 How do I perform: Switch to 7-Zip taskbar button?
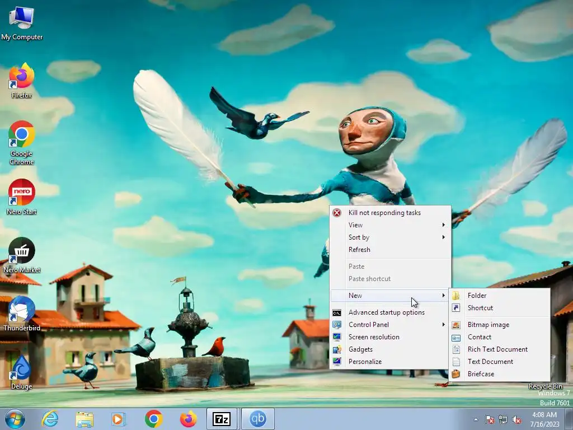[222, 419]
